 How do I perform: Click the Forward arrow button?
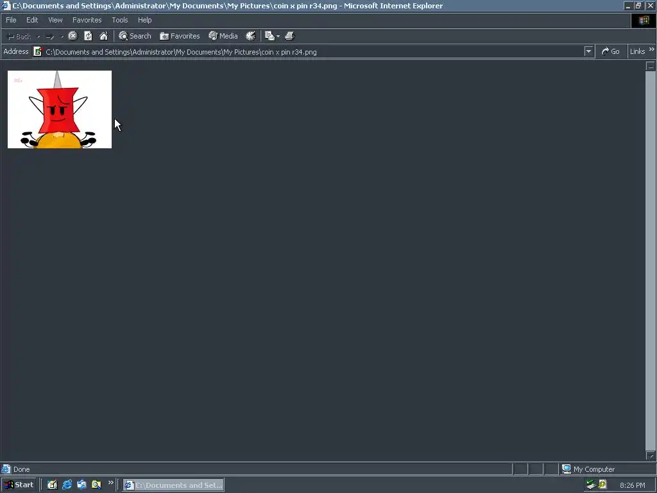[50, 37]
